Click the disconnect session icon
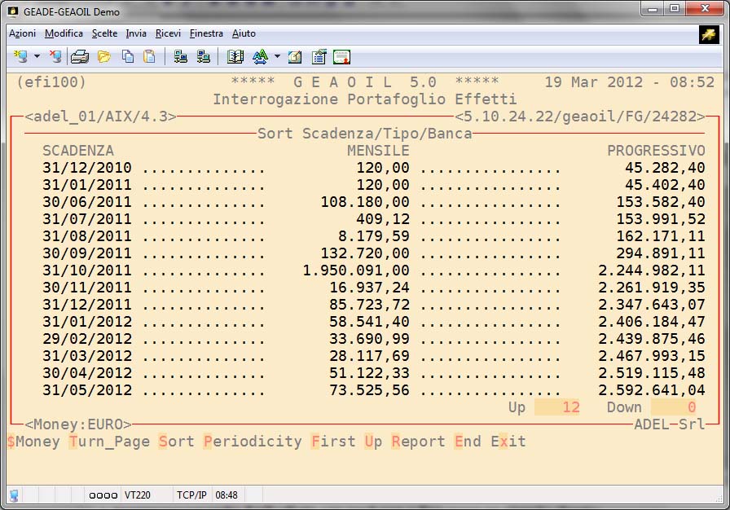Screen dimensions: 730x510 [x=55, y=56]
